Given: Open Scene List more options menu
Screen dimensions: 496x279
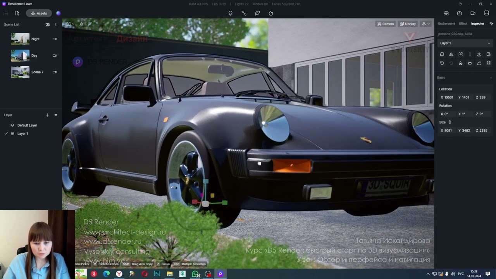Looking at the screenshot, I should (x=56, y=24).
